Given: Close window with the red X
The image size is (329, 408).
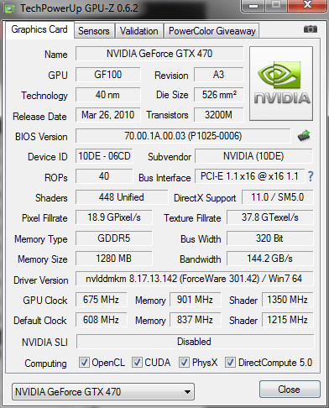Looking at the screenshot, I should pos(307,5).
